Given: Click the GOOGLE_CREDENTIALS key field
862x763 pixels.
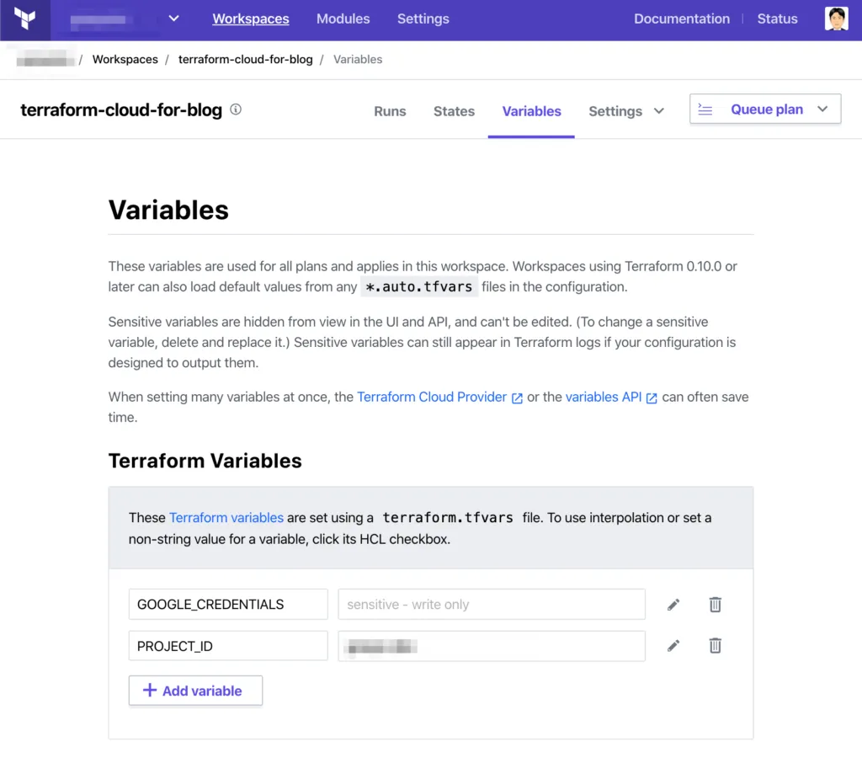Looking at the screenshot, I should coord(228,605).
